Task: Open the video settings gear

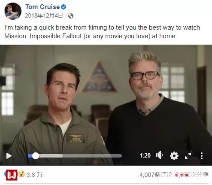Action: pyautogui.click(x=174, y=156)
